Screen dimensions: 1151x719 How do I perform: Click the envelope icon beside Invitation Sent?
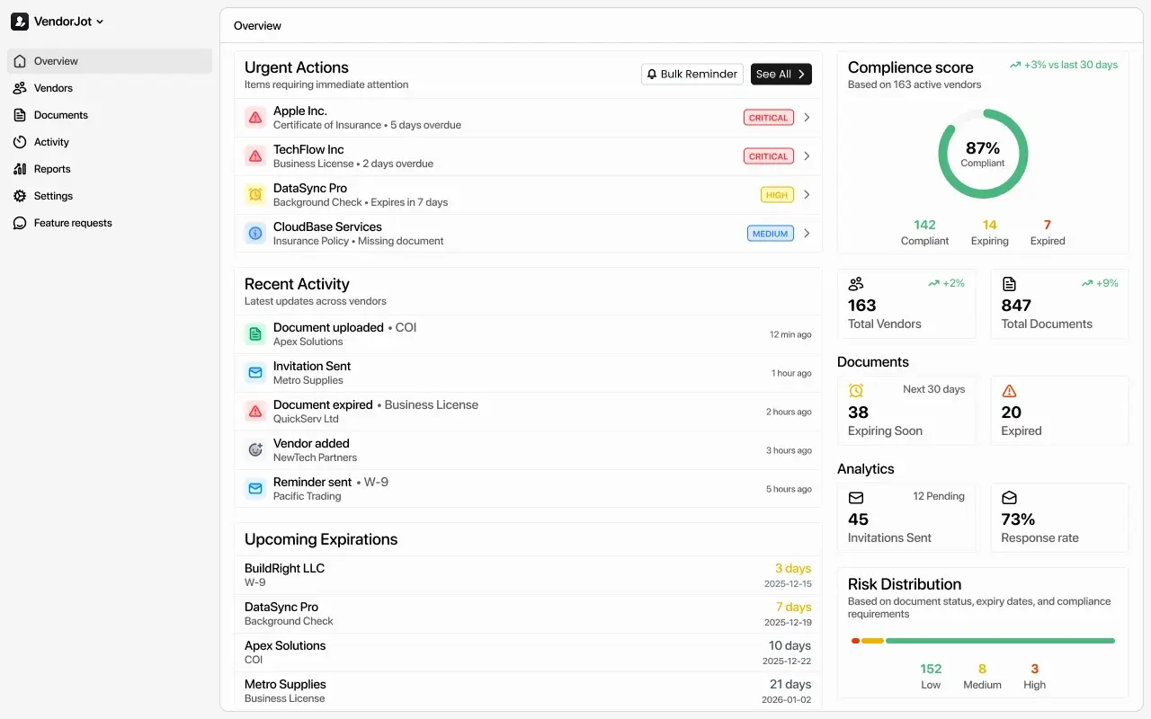(x=255, y=373)
